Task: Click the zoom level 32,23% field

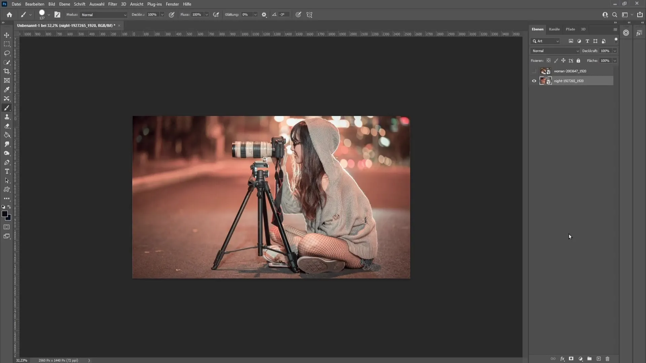Action: coord(22,360)
